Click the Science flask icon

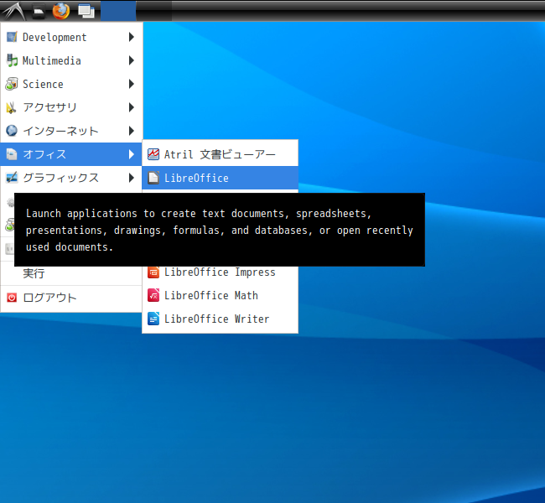tap(12, 84)
